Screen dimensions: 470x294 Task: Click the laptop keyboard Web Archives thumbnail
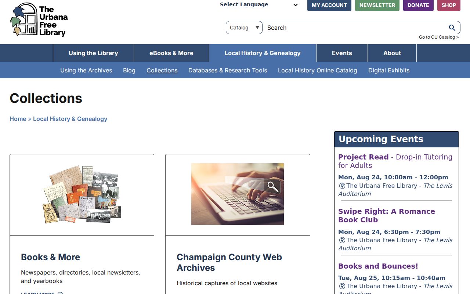point(238,194)
